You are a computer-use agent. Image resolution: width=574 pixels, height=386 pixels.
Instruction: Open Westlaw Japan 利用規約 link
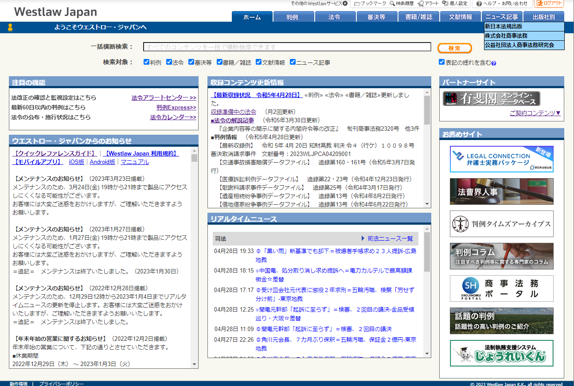pos(141,153)
